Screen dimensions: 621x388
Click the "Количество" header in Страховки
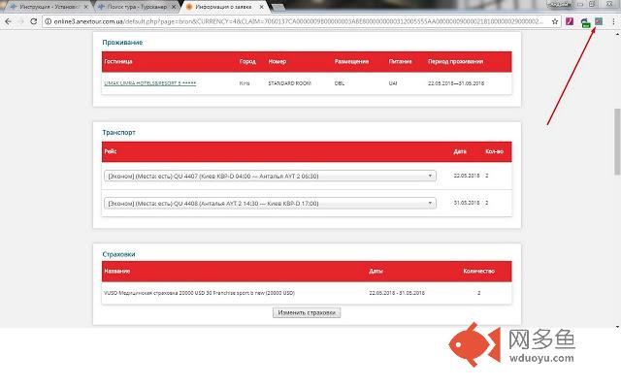click(x=478, y=272)
